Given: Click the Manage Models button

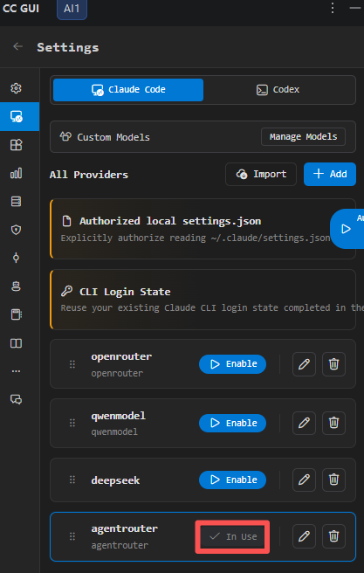Looking at the screenshot, I should 303,136.
